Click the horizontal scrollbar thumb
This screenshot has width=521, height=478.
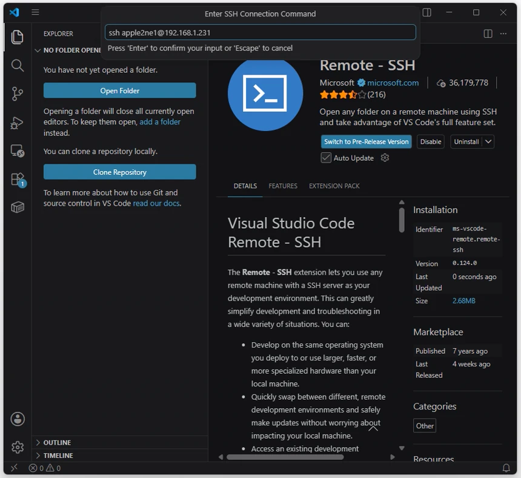click(x=285, y=457)
